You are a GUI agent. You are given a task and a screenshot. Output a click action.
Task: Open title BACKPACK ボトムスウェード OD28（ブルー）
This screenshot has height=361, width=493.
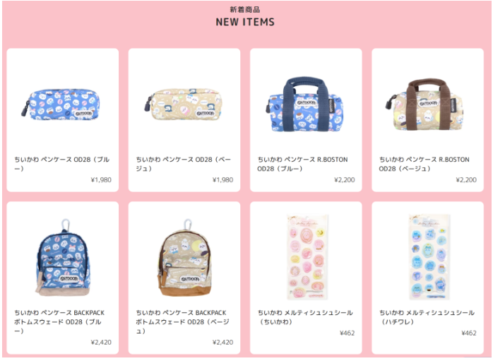(59, 321)
